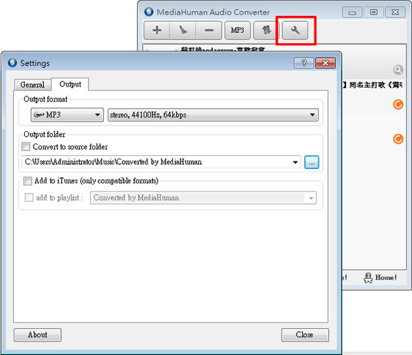Close the Settings dialog with red X
The image size is (412, 355).
(x=325, y=63)
